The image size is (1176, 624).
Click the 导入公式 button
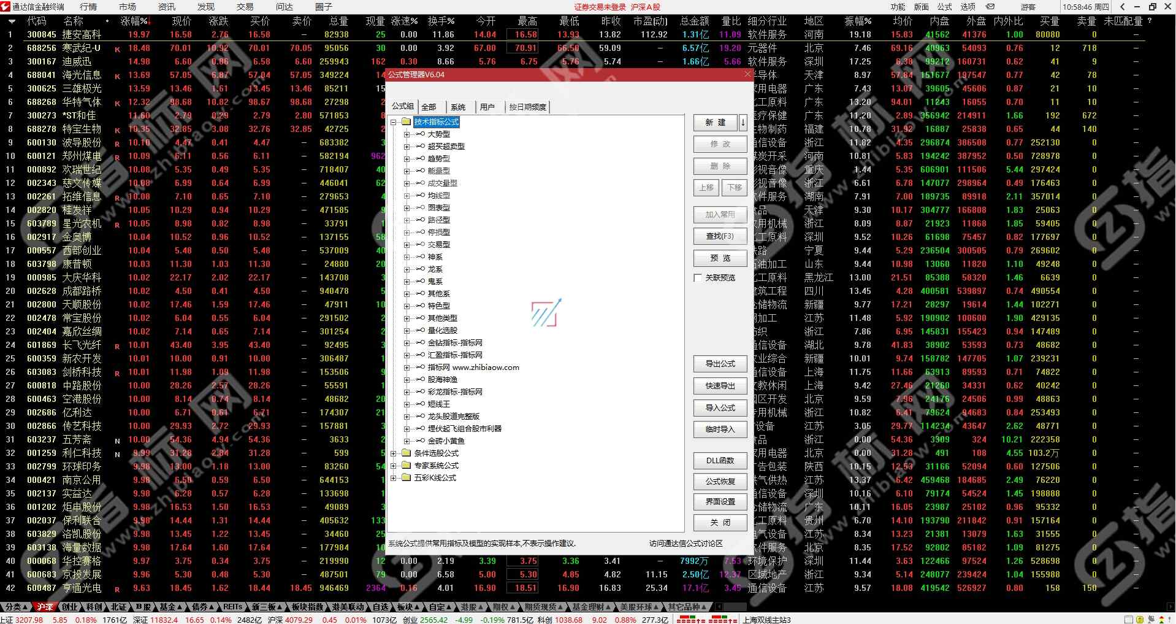tap(720, 408)
